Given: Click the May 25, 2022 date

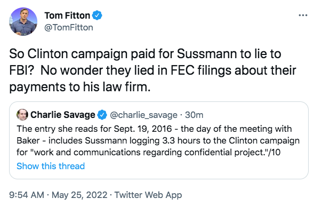Looking at the screenshot, I should click(x=79, y=195).
